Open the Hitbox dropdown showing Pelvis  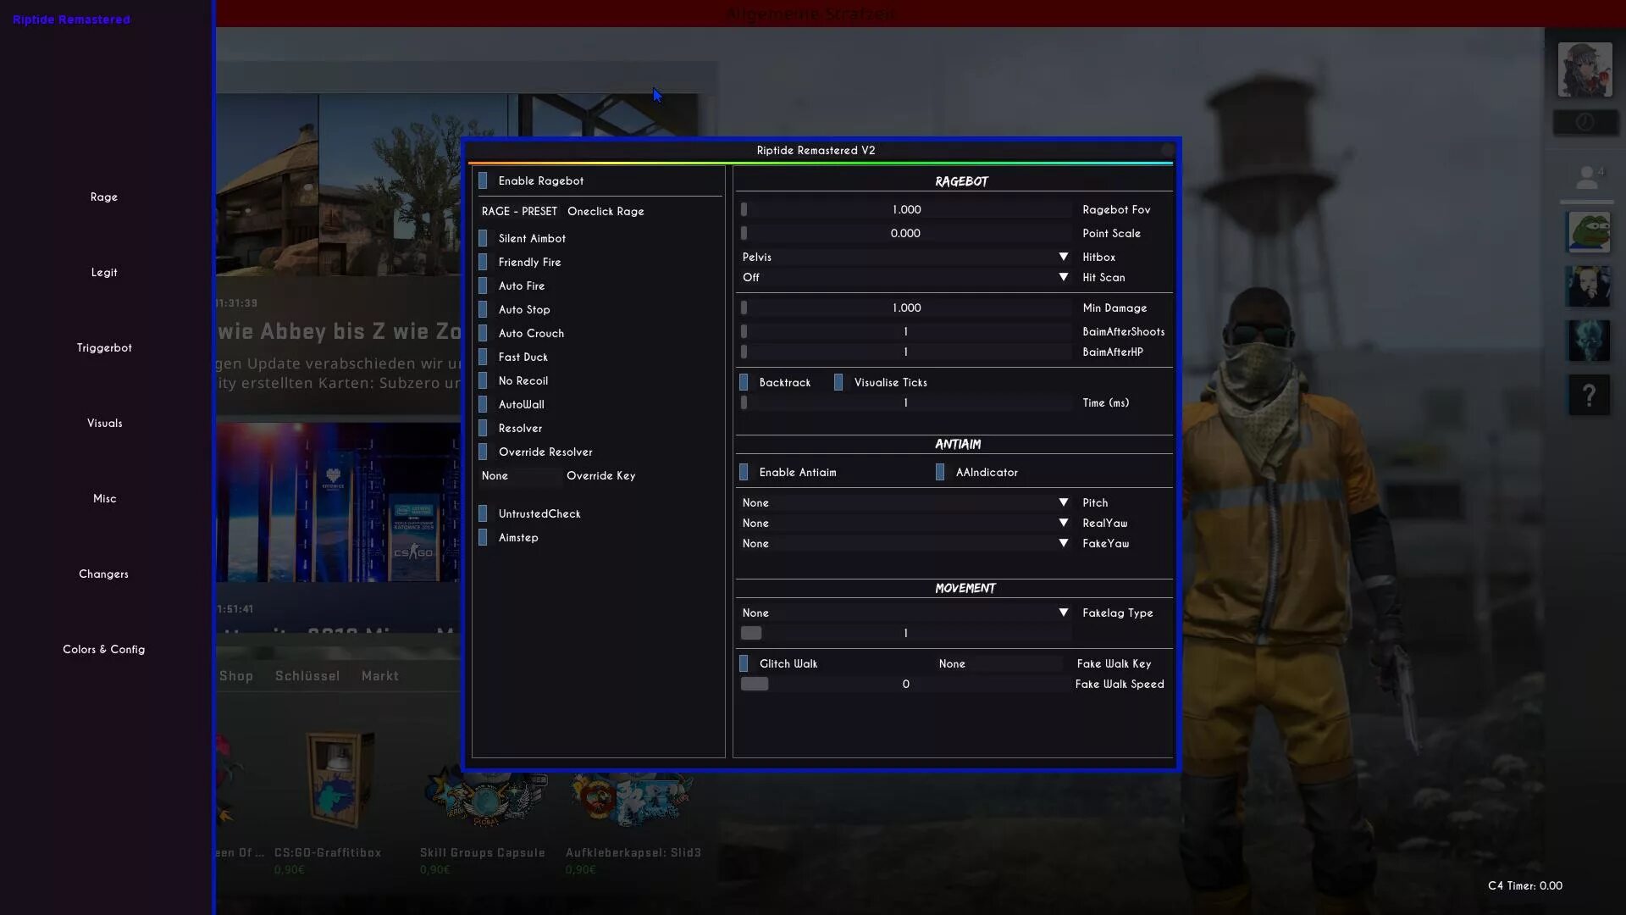click(x=904, y=257)
